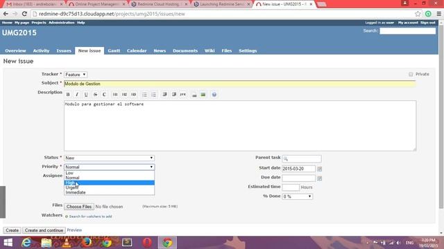Click the Preview link

coord(74,230)
